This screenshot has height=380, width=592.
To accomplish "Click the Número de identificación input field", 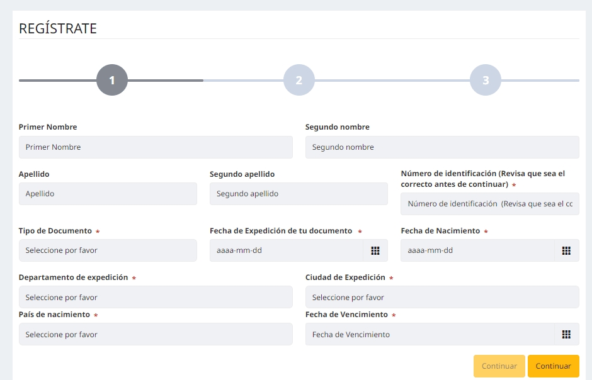I will point(490,204).
